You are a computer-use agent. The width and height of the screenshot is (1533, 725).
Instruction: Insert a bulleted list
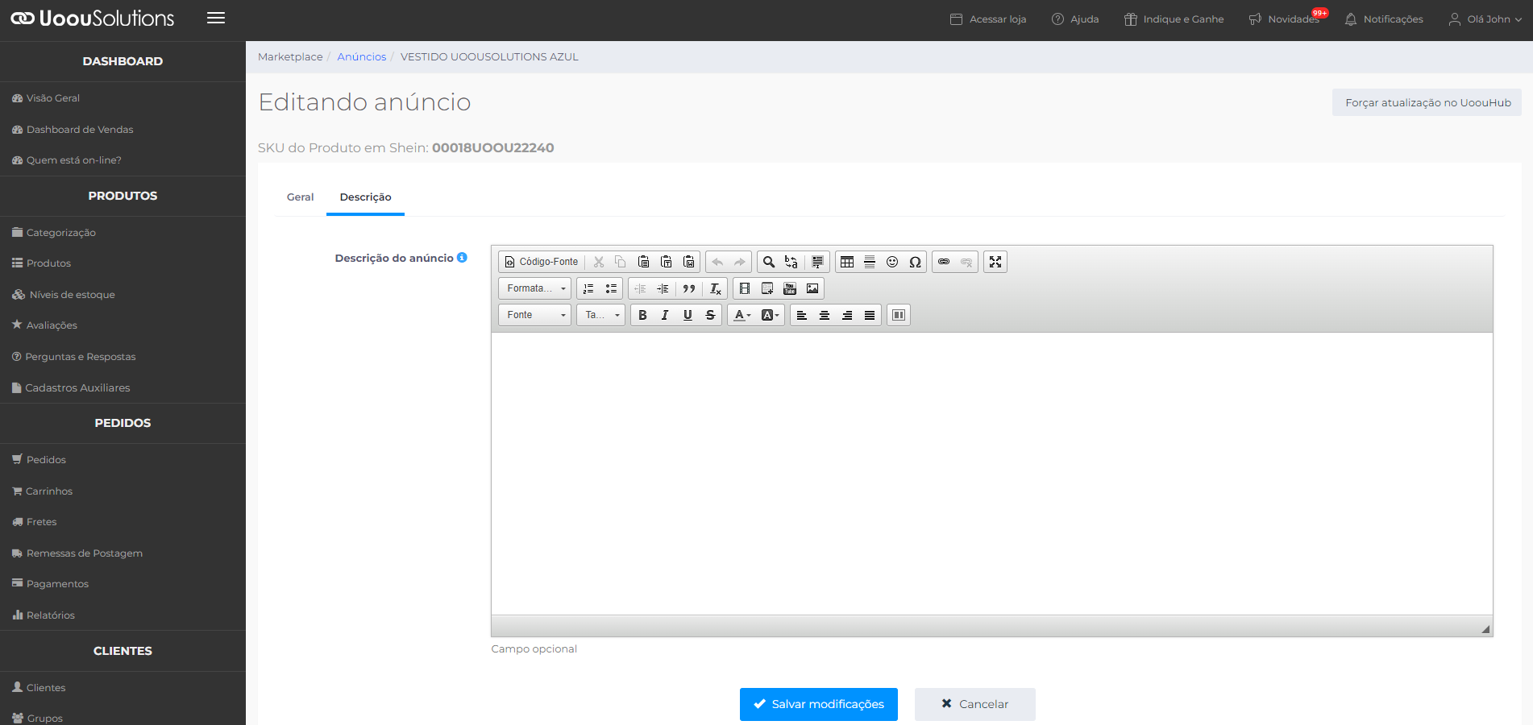(611, 288)
